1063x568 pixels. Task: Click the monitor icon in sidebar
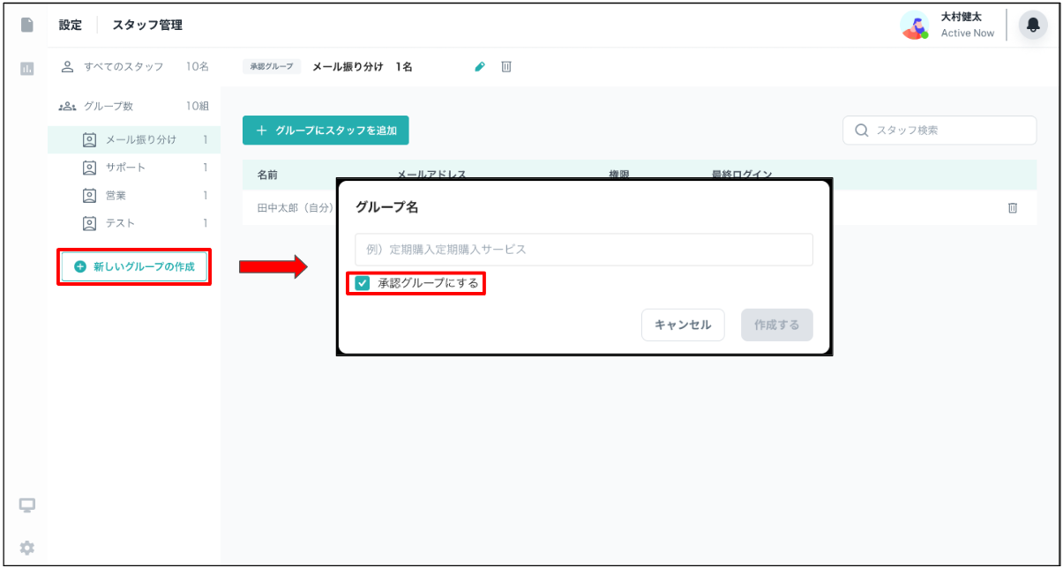click(x=27, y=505)
